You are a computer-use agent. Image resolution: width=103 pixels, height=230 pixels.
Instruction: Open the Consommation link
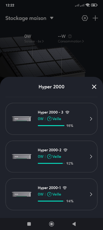(x=71, y=41)
